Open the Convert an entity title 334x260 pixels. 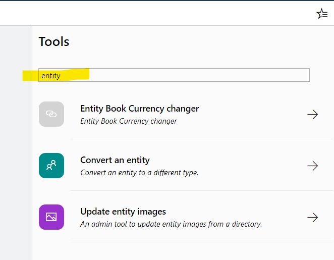point(115,160)
